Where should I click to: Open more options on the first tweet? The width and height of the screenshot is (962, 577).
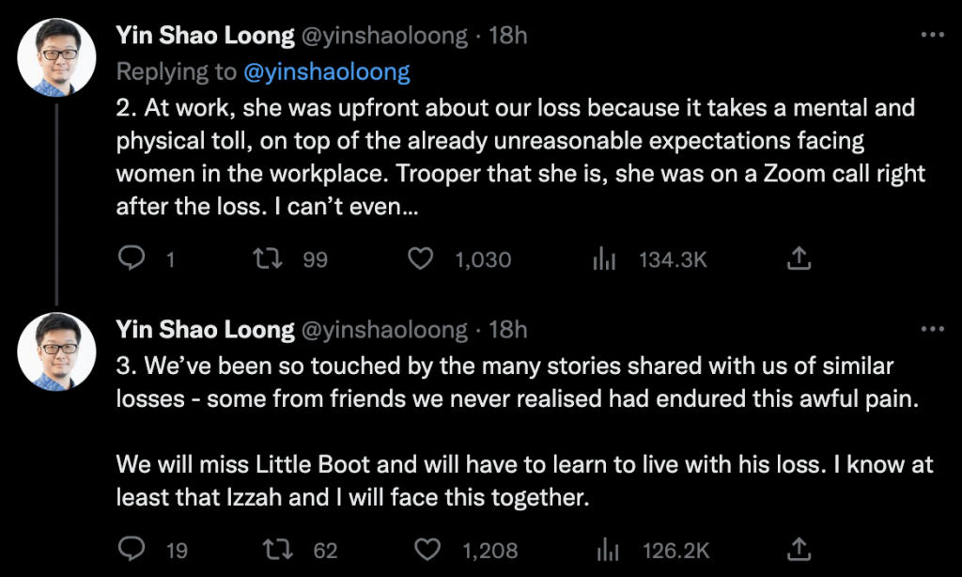coord(931,36)
